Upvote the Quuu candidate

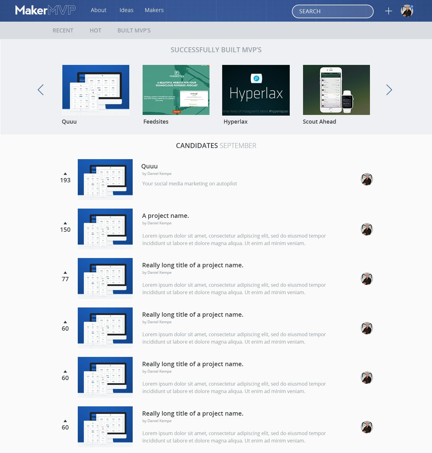(65, 174)
